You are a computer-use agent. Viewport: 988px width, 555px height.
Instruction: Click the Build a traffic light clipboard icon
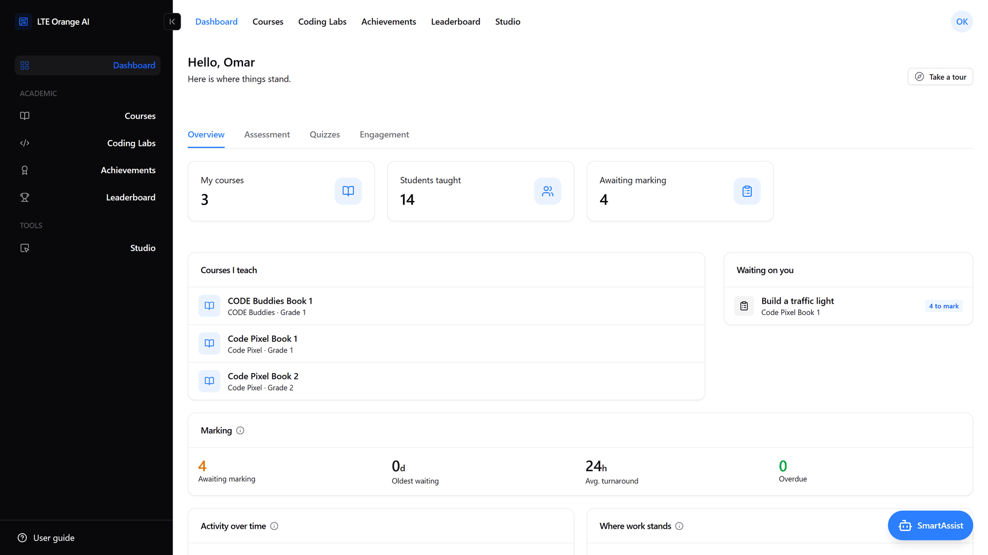coord(744,306)
